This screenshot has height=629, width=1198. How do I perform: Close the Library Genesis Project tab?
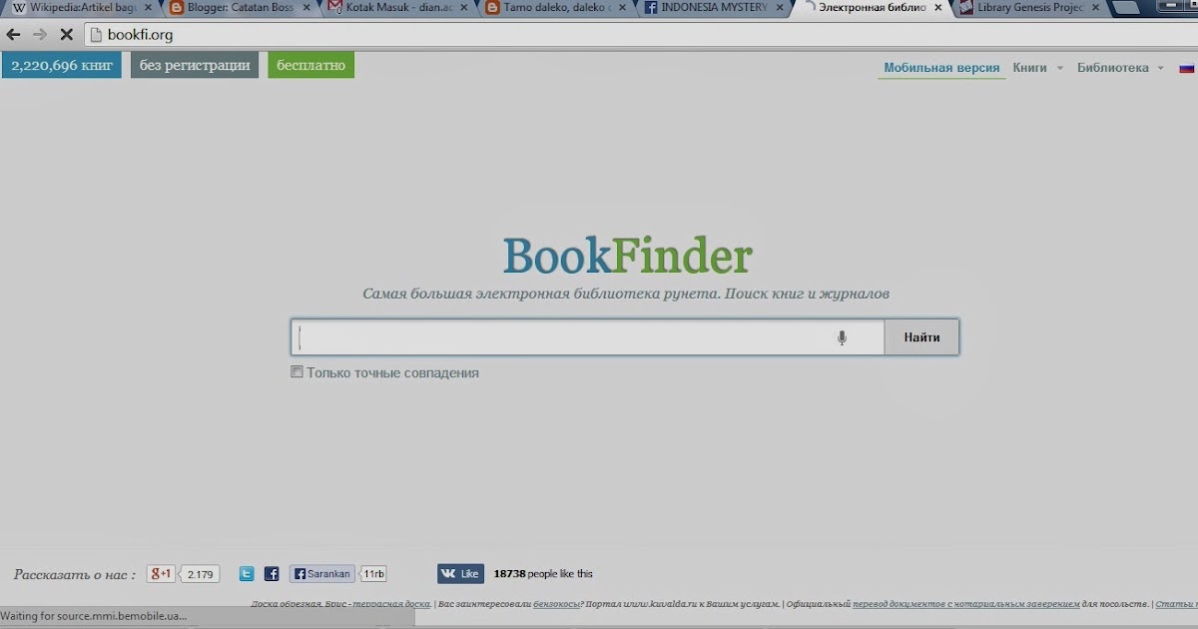click(1095, 8)
